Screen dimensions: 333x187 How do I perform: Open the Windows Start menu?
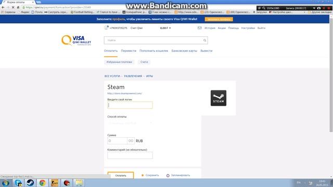point(6,183)
